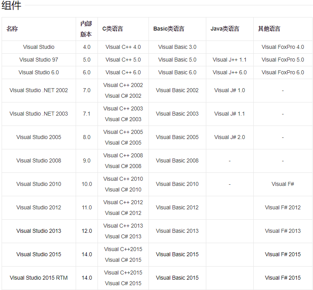Click Visual Studio .NET 2003 entry
This screenshot has width=313, height=290.
pyautogui.click(x=39, y=114)
